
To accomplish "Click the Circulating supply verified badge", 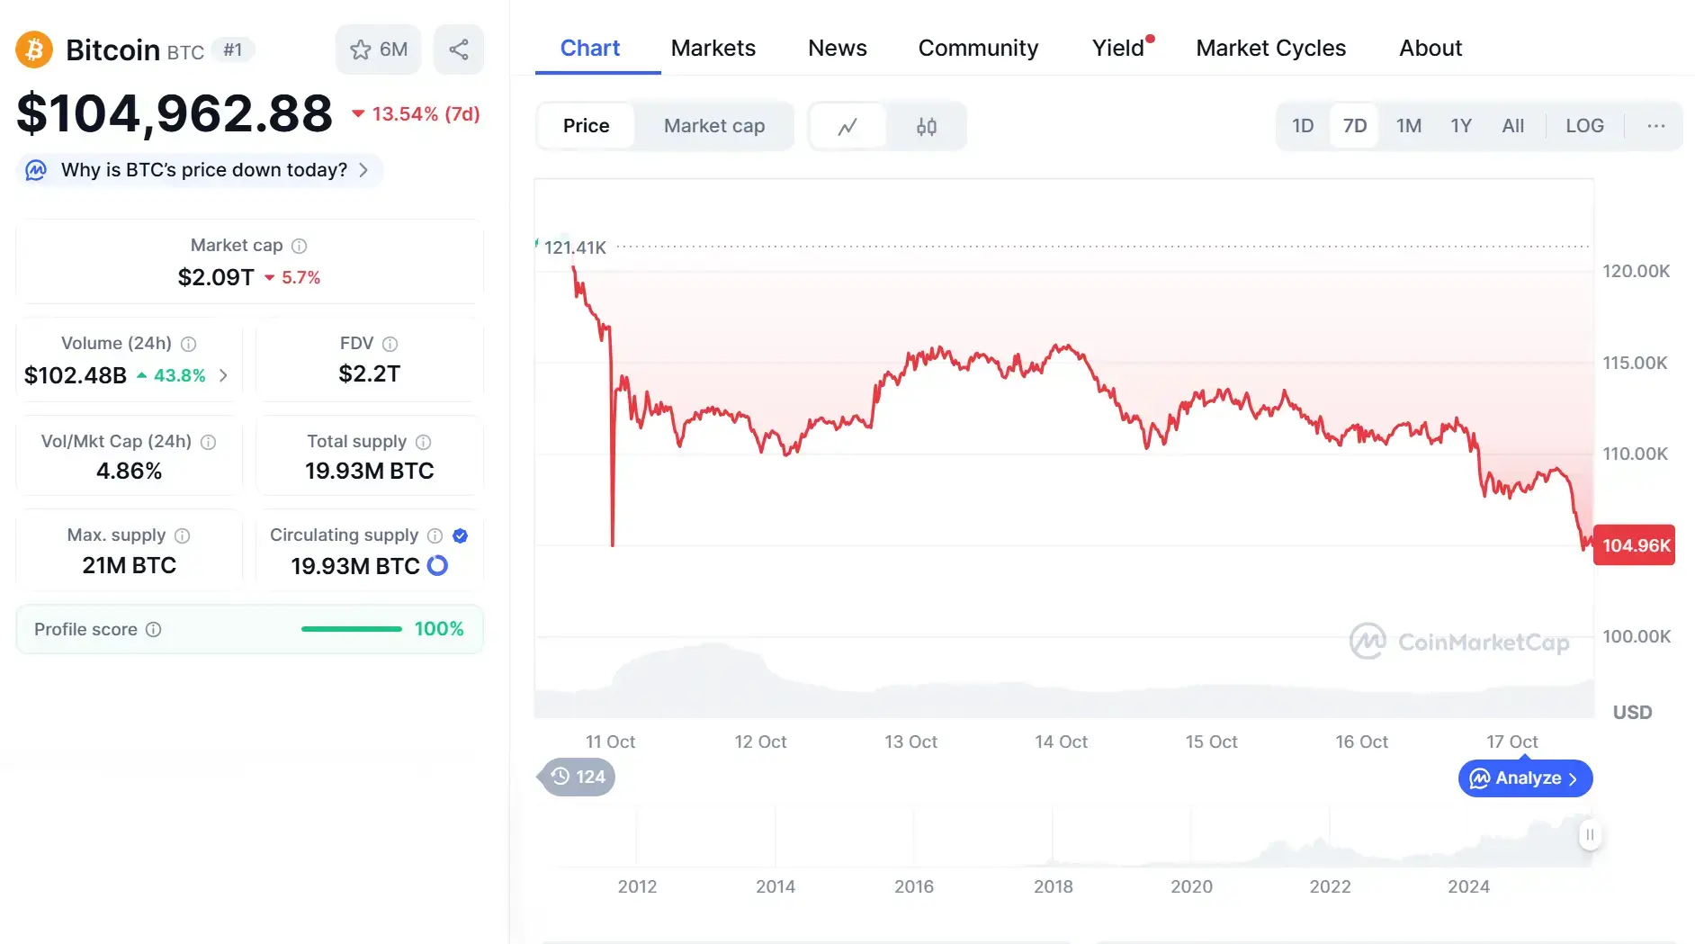I will click(x=461, y=536).
